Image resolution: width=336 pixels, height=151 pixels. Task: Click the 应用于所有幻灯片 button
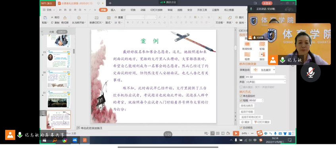click(251, 117)
